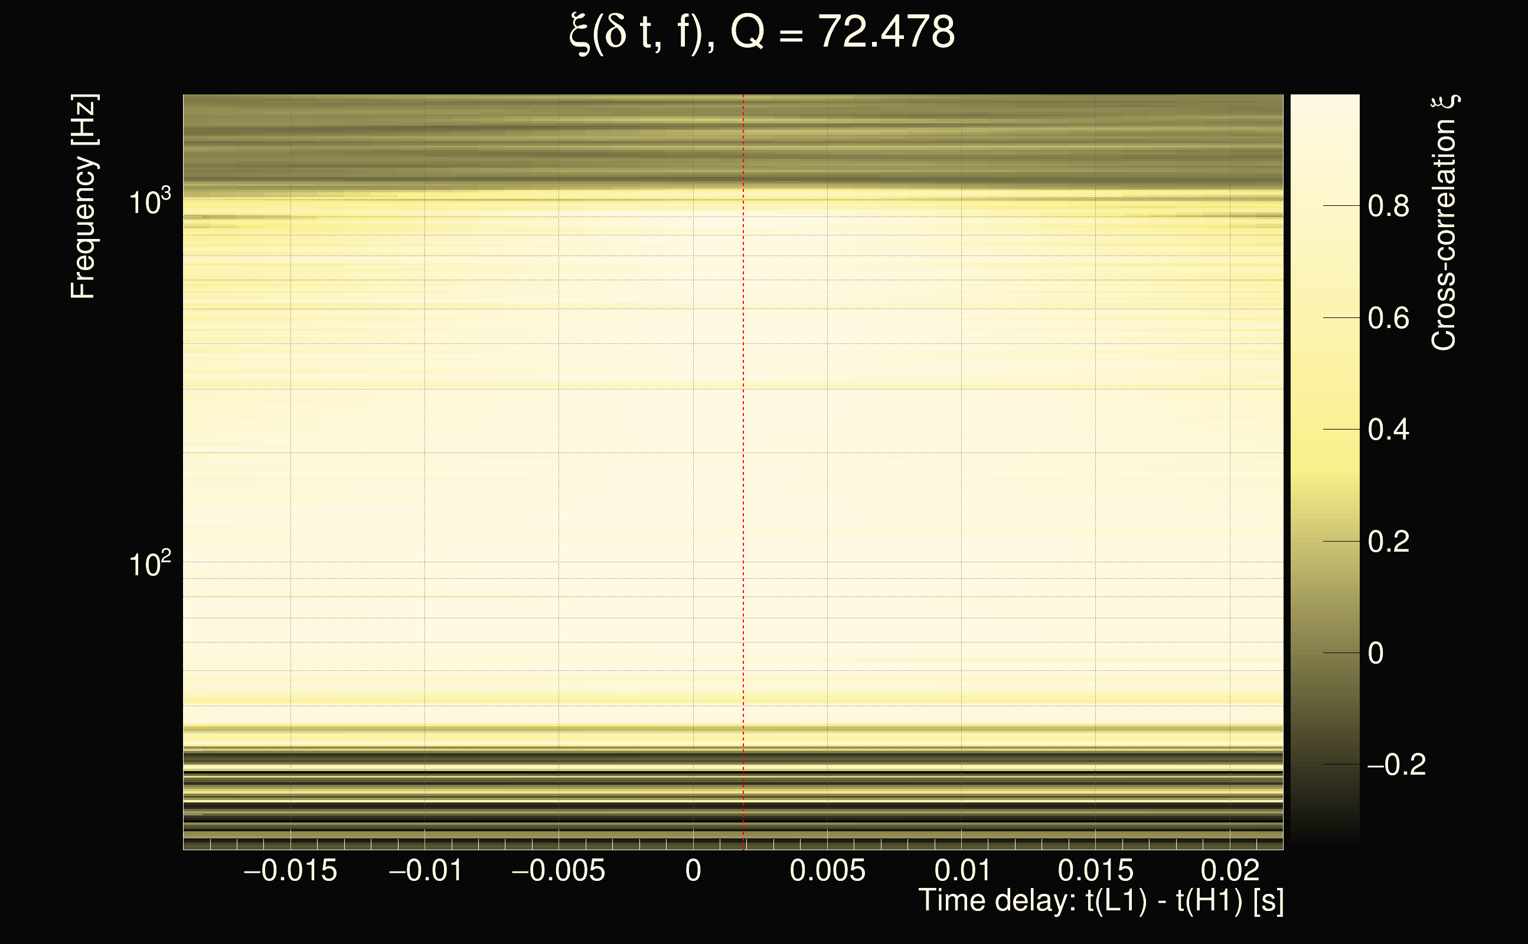
Task: Click the 0 tick label on the colorbar
Action: [1376, 654]
